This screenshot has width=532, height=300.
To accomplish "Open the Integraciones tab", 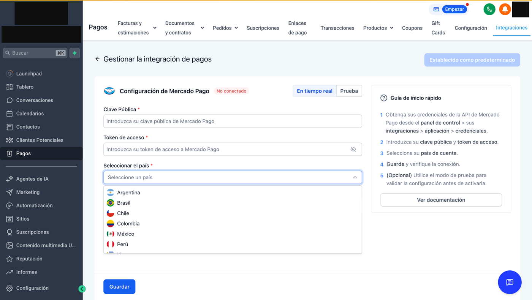I will [x=511, y=28].
